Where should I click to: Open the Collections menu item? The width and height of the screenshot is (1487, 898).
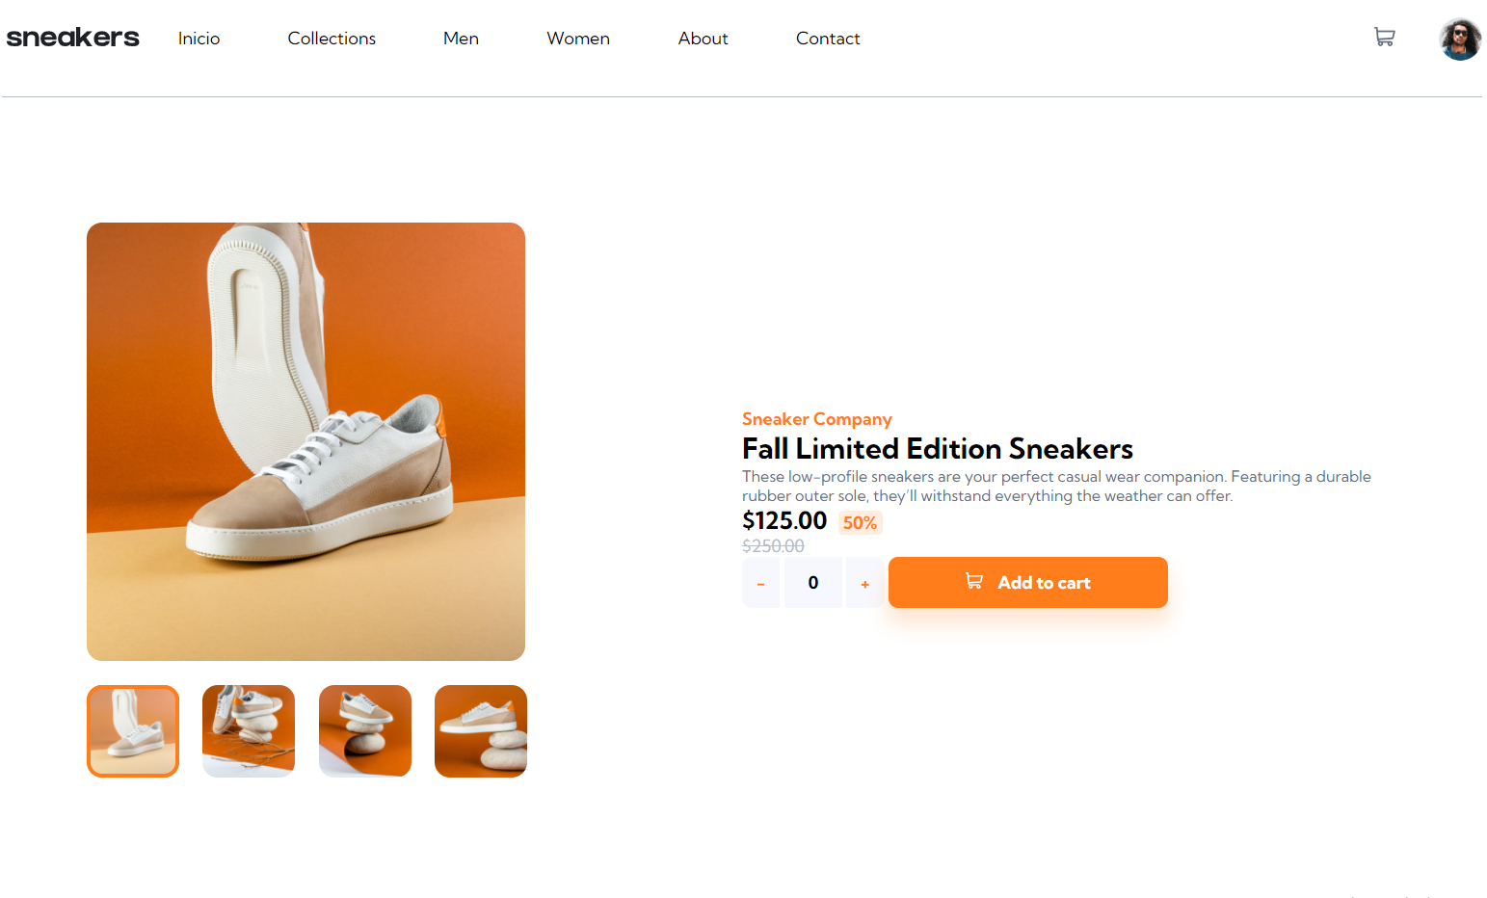coord(332,39)
